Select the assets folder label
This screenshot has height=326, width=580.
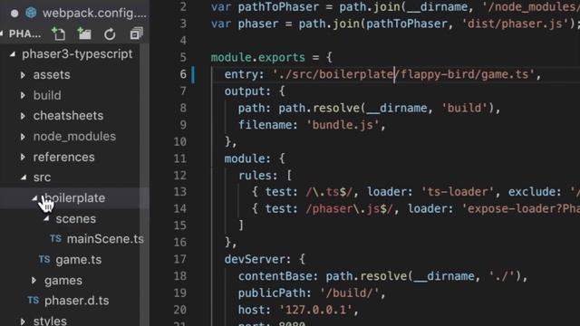coord(52,75)
